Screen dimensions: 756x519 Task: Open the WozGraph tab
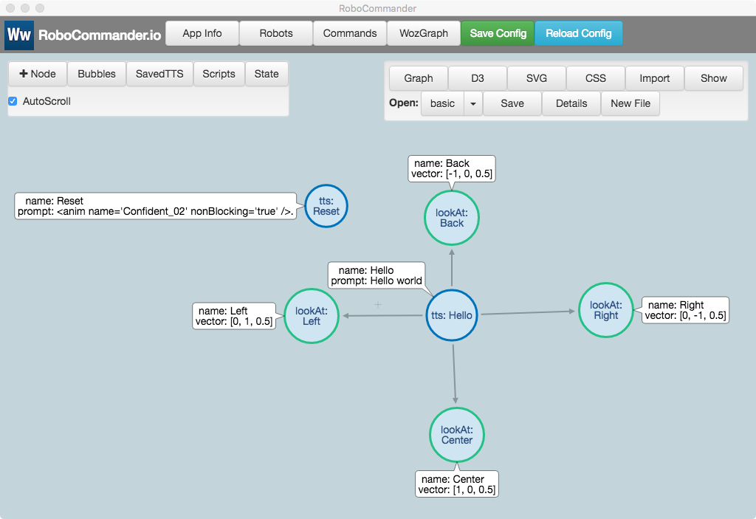tap(424, 33)
